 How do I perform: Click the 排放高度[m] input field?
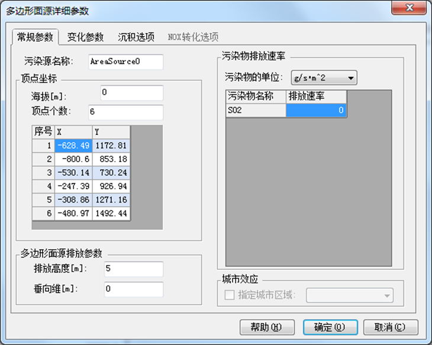point(133,269)
